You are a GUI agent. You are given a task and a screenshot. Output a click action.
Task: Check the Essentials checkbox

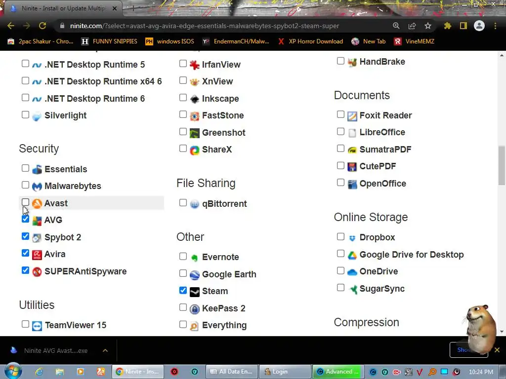tap(25, 168)
